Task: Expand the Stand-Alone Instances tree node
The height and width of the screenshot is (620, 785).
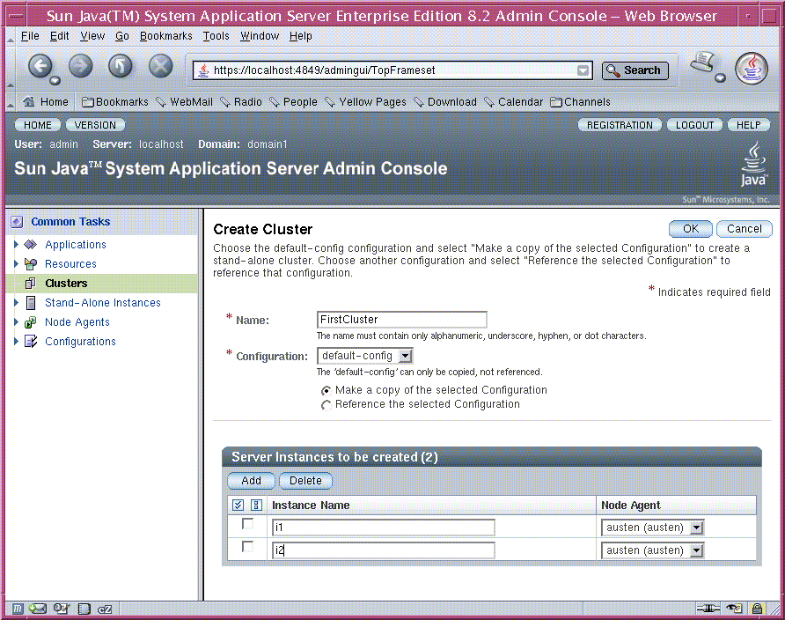Action: [x=16, y=302]
